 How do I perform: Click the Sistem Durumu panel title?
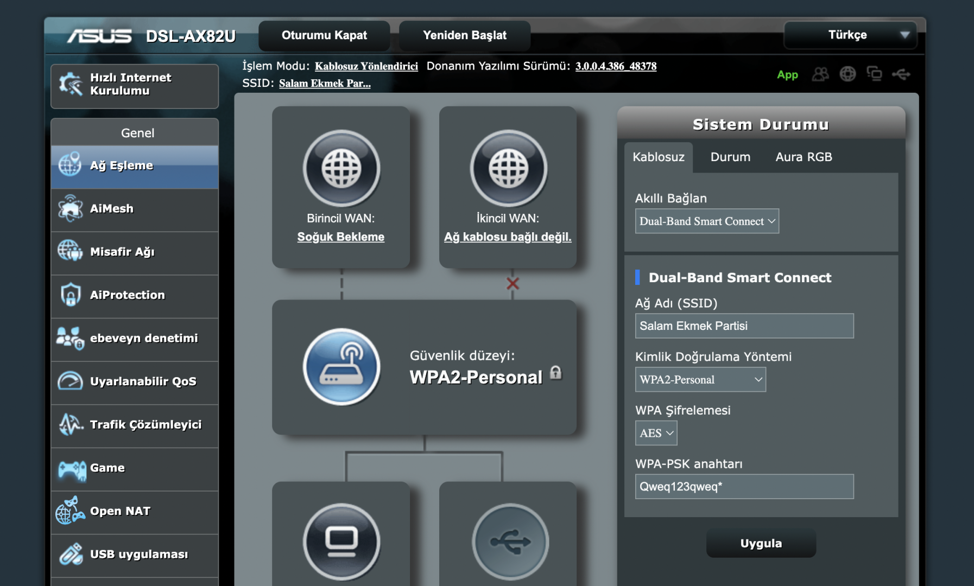[761, 124]
